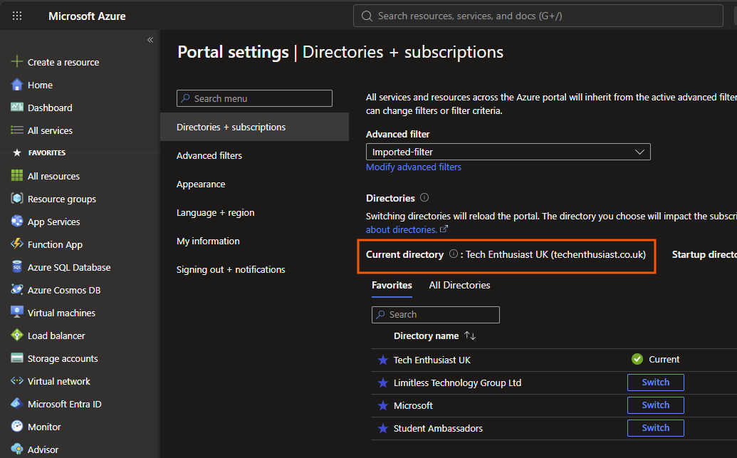Click the Function App lightning icon
The width and height of the screenshot is (737, 458).
pos(17,244)
